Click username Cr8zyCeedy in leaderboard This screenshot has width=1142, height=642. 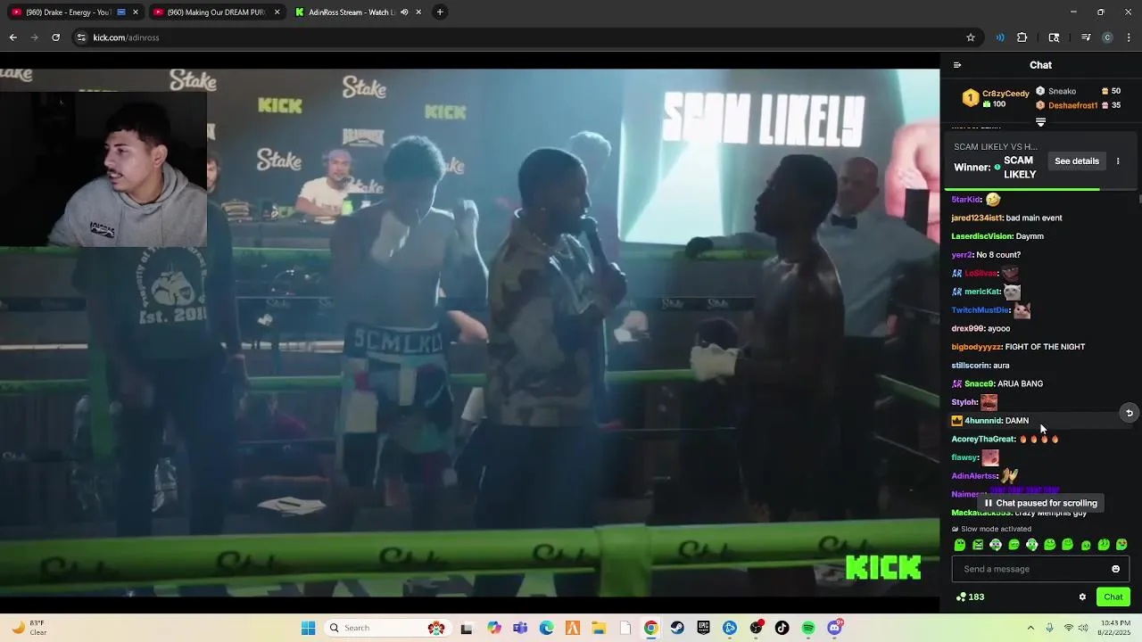click(1005, 94)
